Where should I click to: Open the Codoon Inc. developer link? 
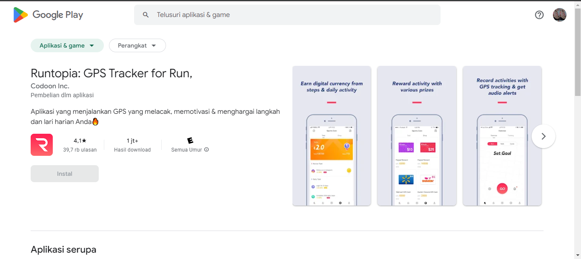(x=50, y=86)
